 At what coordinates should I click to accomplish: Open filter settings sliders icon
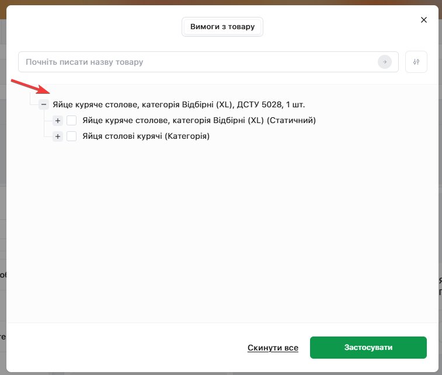416,62
